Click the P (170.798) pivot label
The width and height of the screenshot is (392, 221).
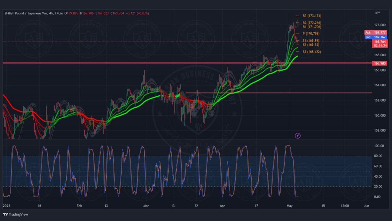click(311, 34)
